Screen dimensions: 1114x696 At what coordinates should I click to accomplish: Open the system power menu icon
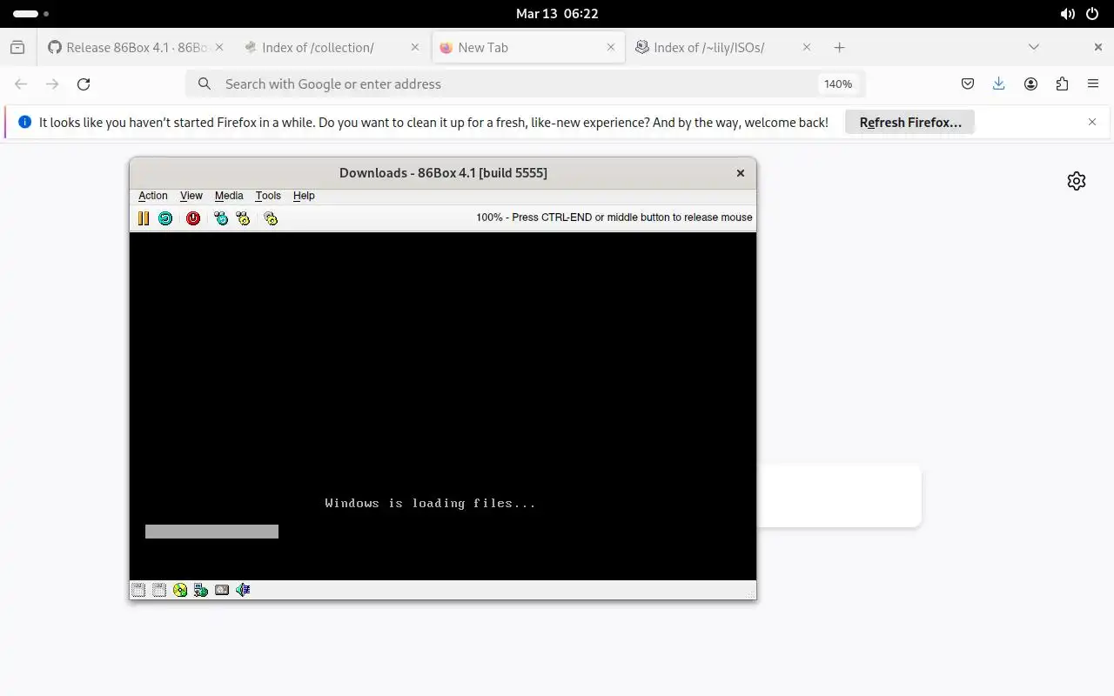1093,14
